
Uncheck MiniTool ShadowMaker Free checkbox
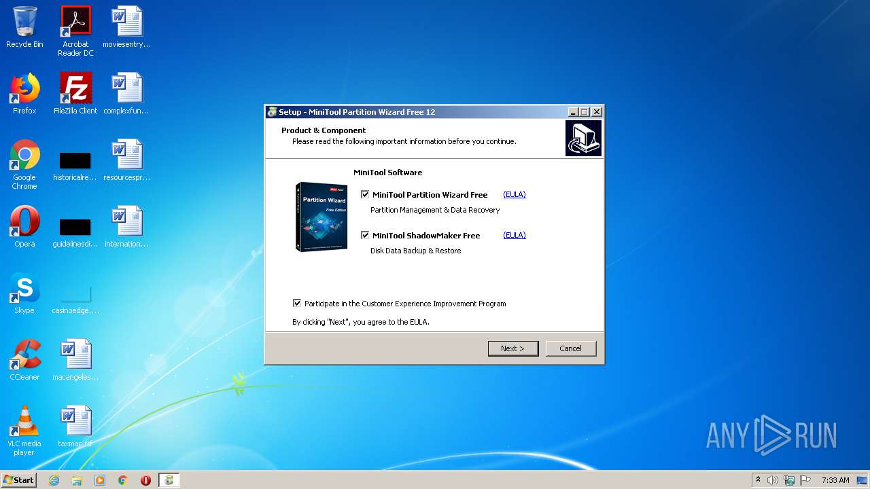pos(365,236)
